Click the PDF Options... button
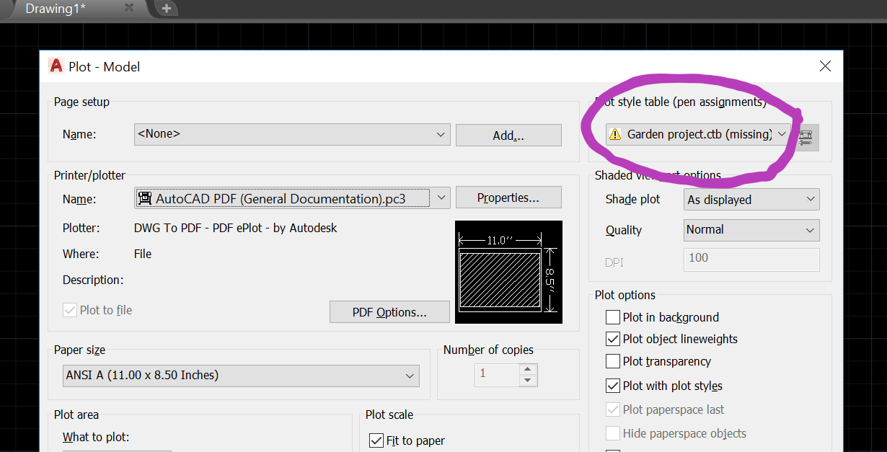 click(x=389, y=312)
